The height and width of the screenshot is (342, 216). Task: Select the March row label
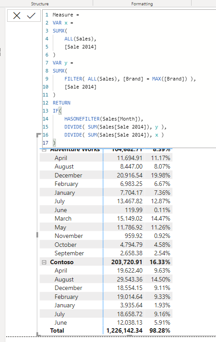[63, 218]
